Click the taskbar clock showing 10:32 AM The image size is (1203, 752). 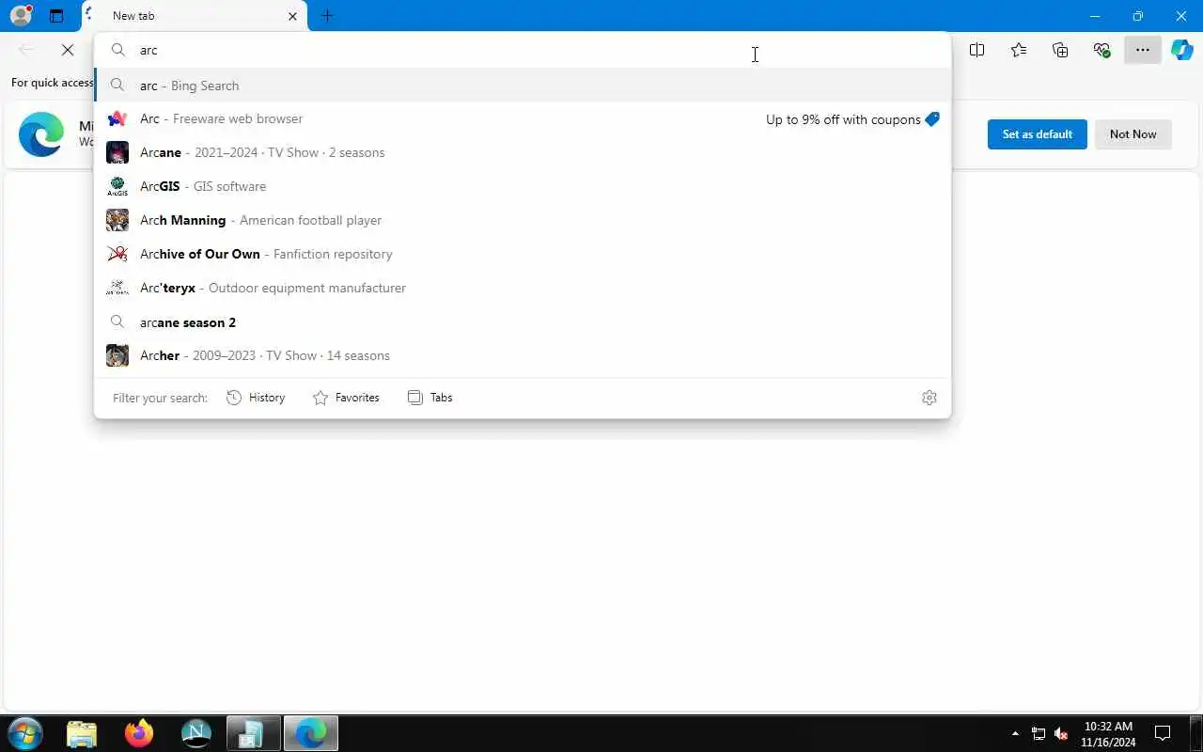point(1108,734)
